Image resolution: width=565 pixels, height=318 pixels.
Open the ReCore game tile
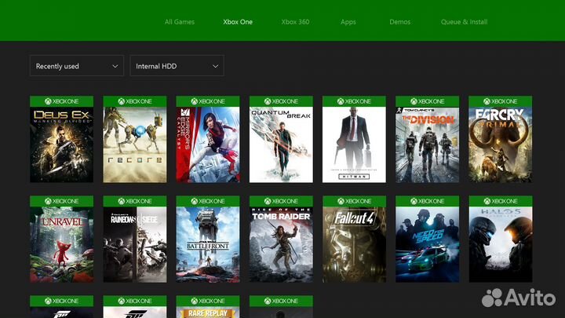[x=135, y=139]
